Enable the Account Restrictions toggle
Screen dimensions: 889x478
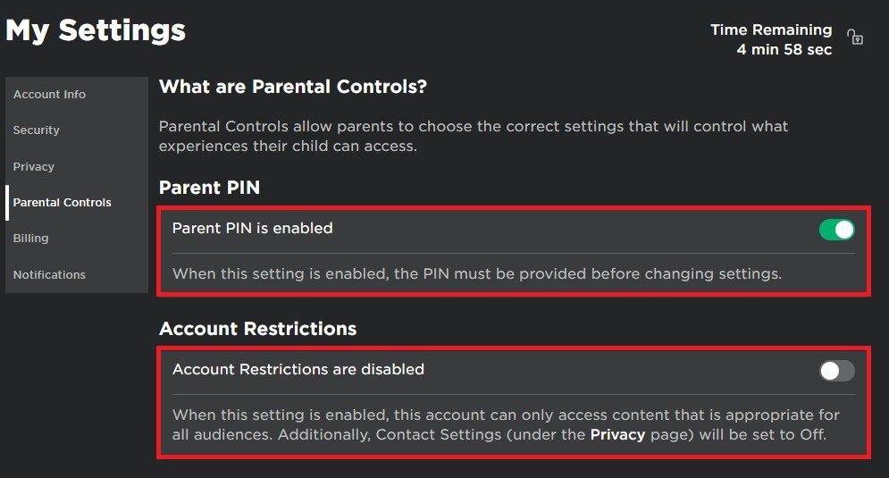836,371
